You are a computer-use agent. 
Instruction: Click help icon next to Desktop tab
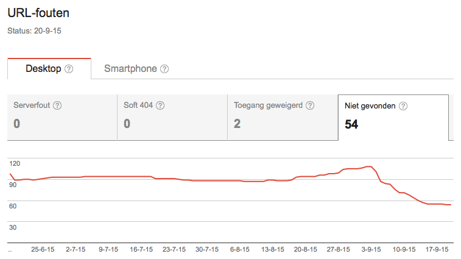pyautogui.click(x=69, y=69)
